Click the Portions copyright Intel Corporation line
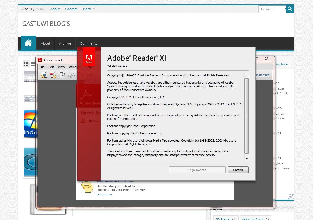 point(131,126)
